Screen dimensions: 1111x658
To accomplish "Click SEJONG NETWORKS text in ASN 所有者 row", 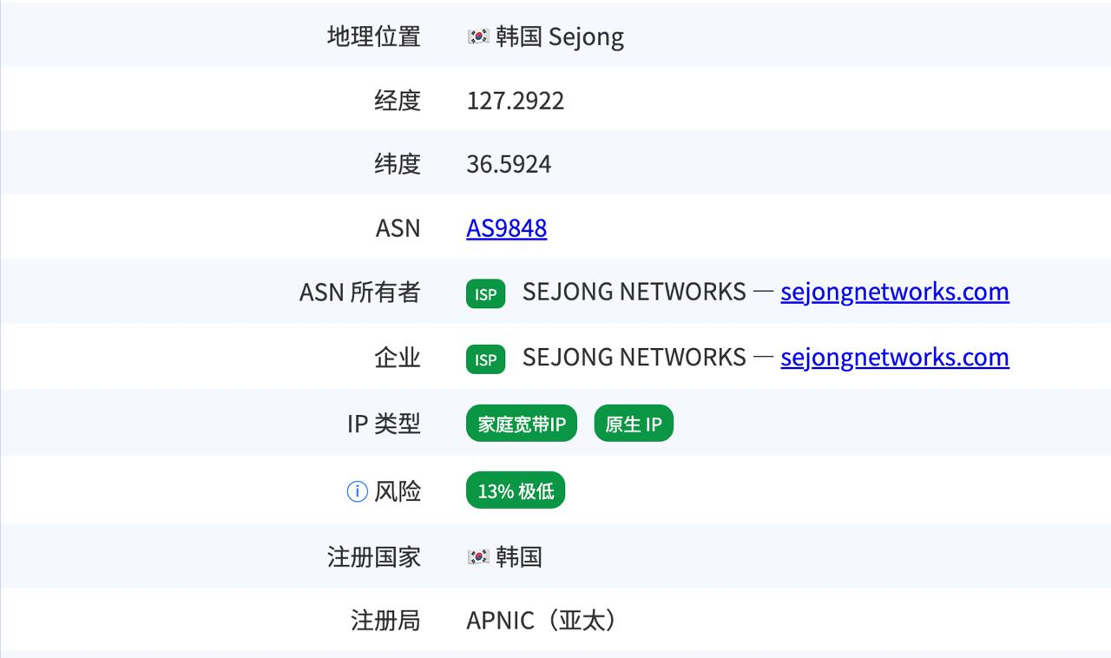I will coord(634,292).
